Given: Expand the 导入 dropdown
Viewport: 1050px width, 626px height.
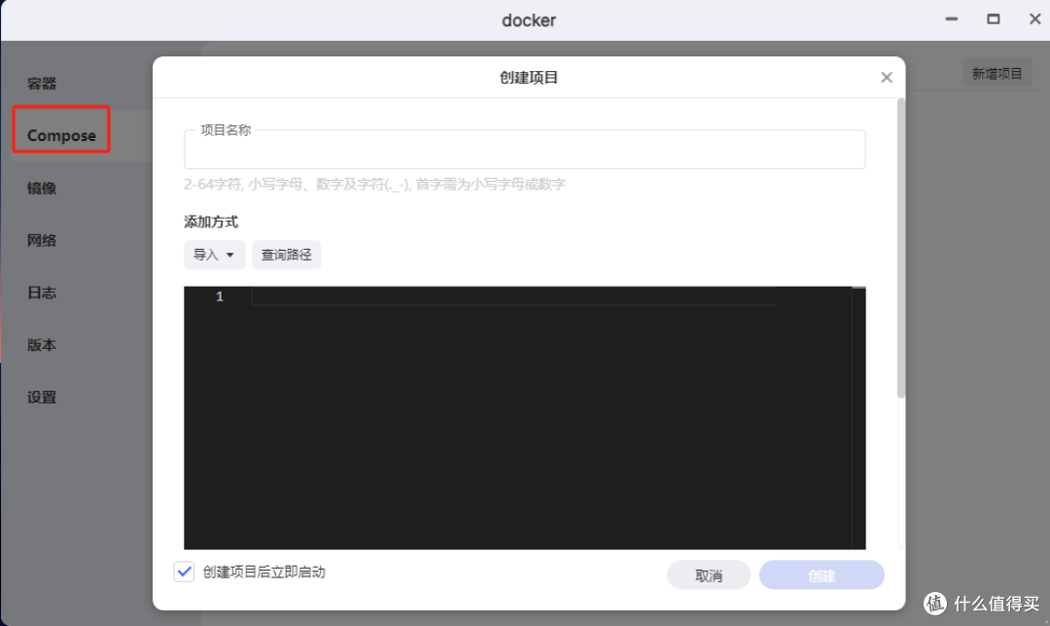Looking at the screenshot, I should point(214,255).
